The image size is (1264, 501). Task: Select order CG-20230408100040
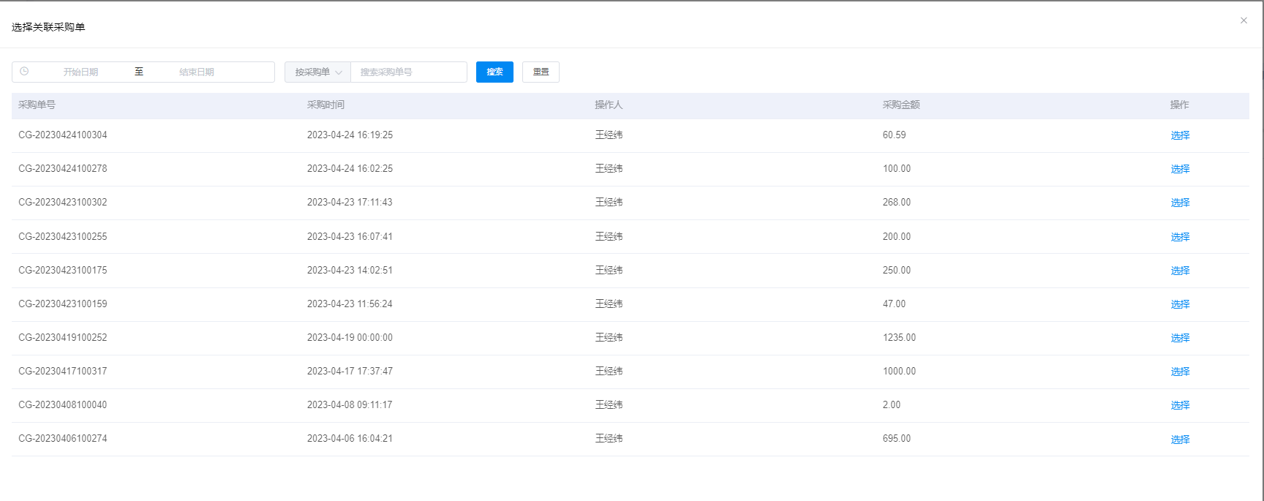click(x=1180, y=405)
